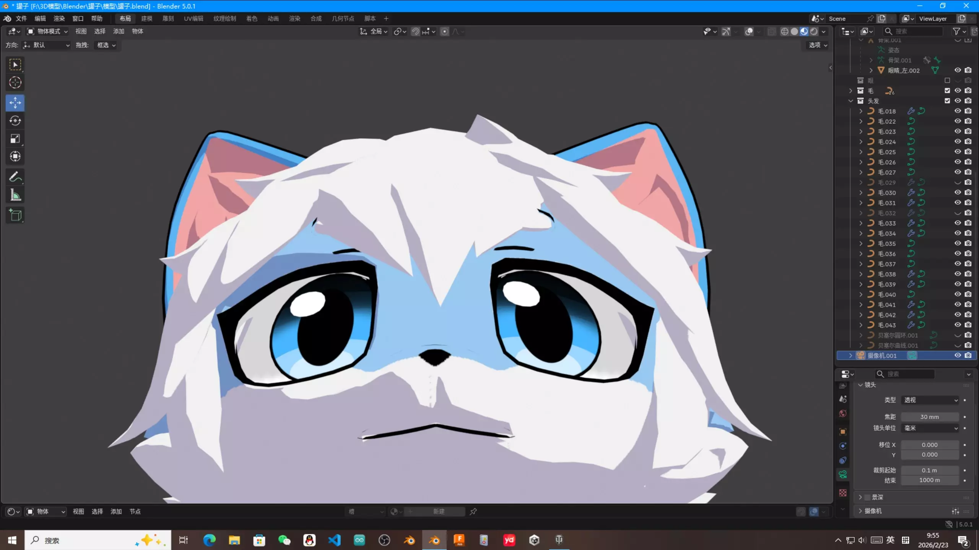Choose the Scale tool
The height and width of the screenshot is (550, 979).
pyautogui.click(x=15, y=139)
